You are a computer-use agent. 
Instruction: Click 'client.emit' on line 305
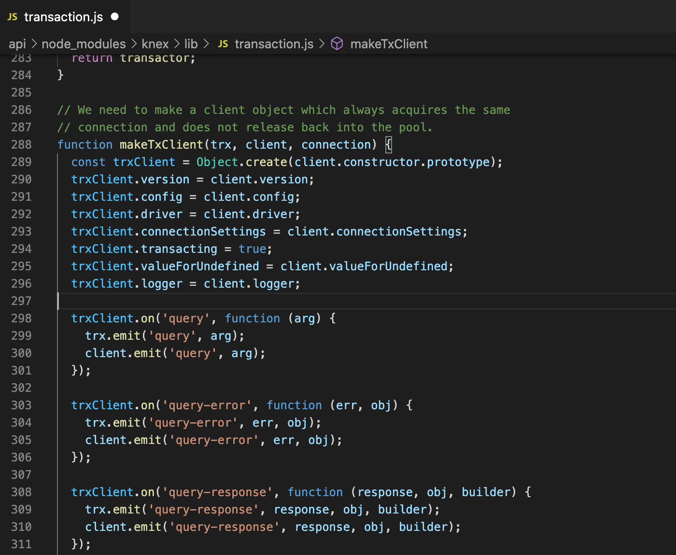(123, 440)
